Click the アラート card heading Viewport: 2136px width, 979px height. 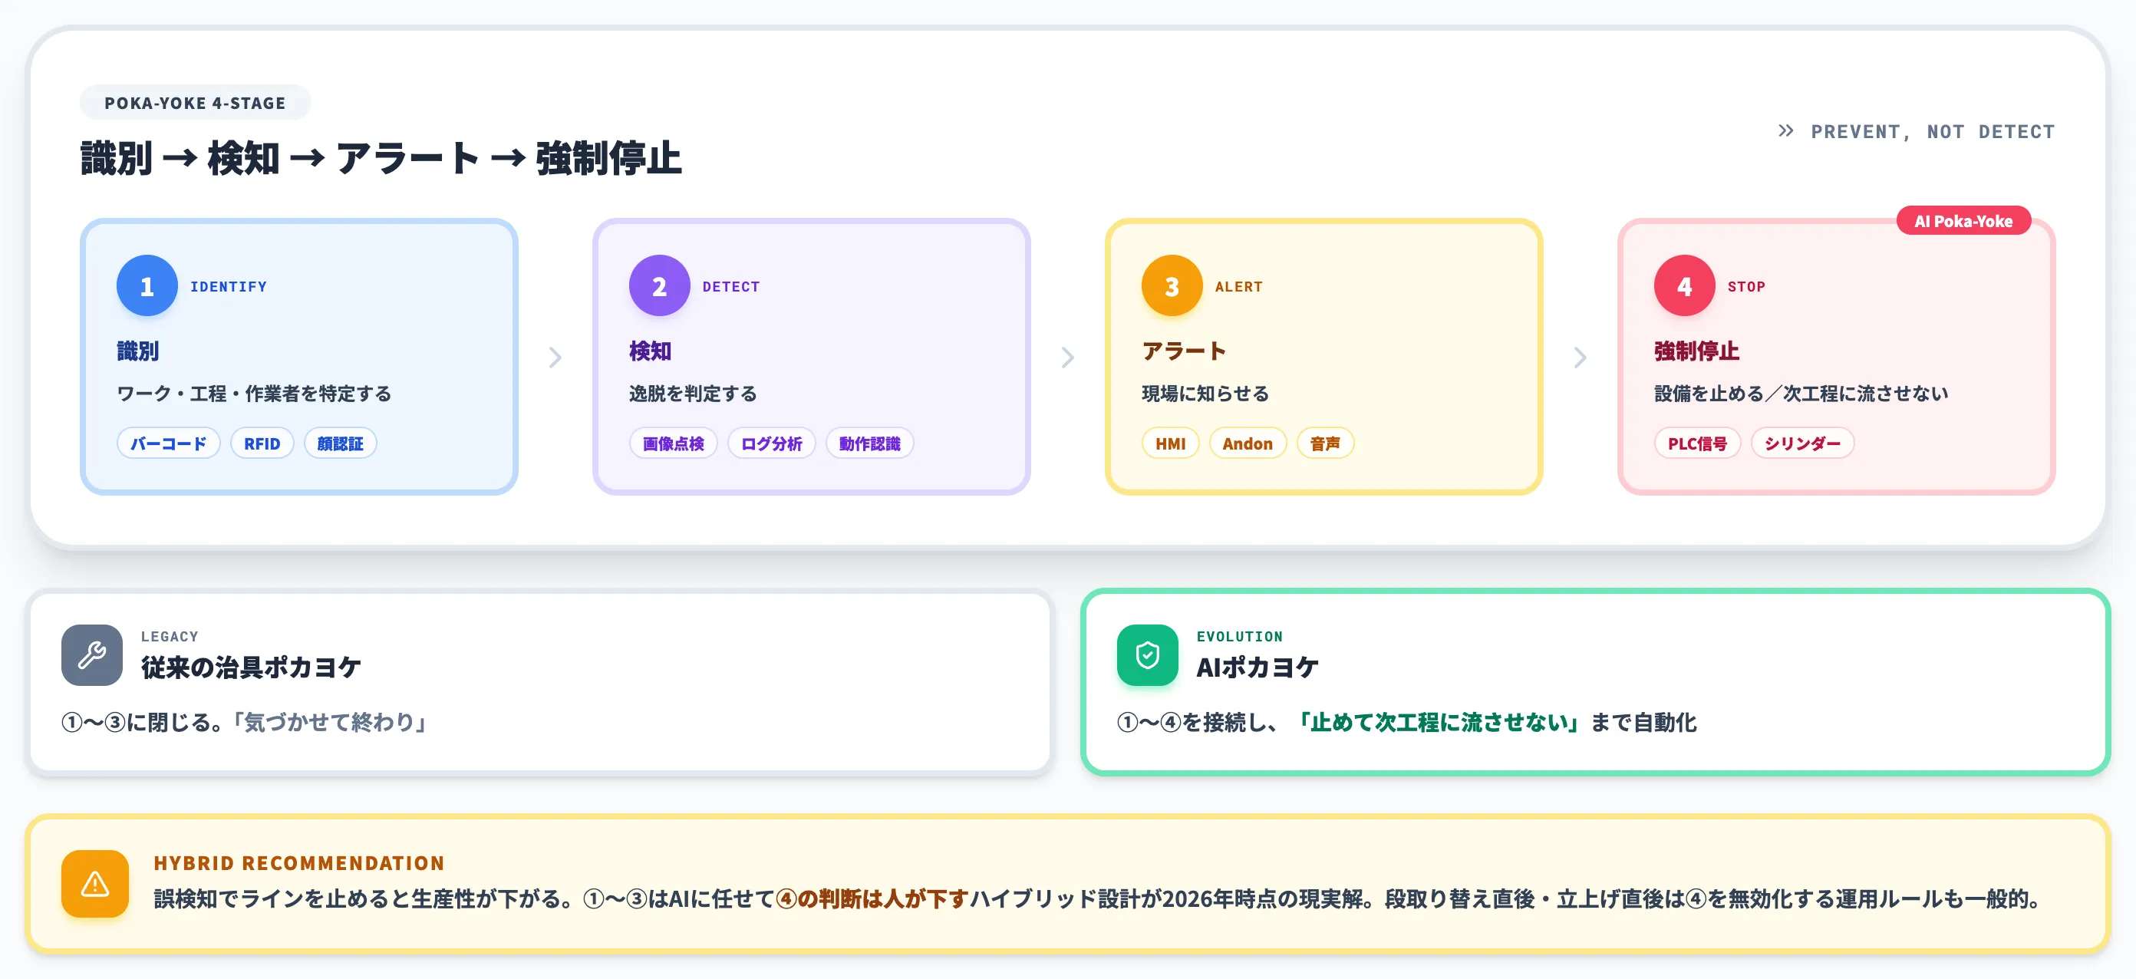[x=1184, y=351]
